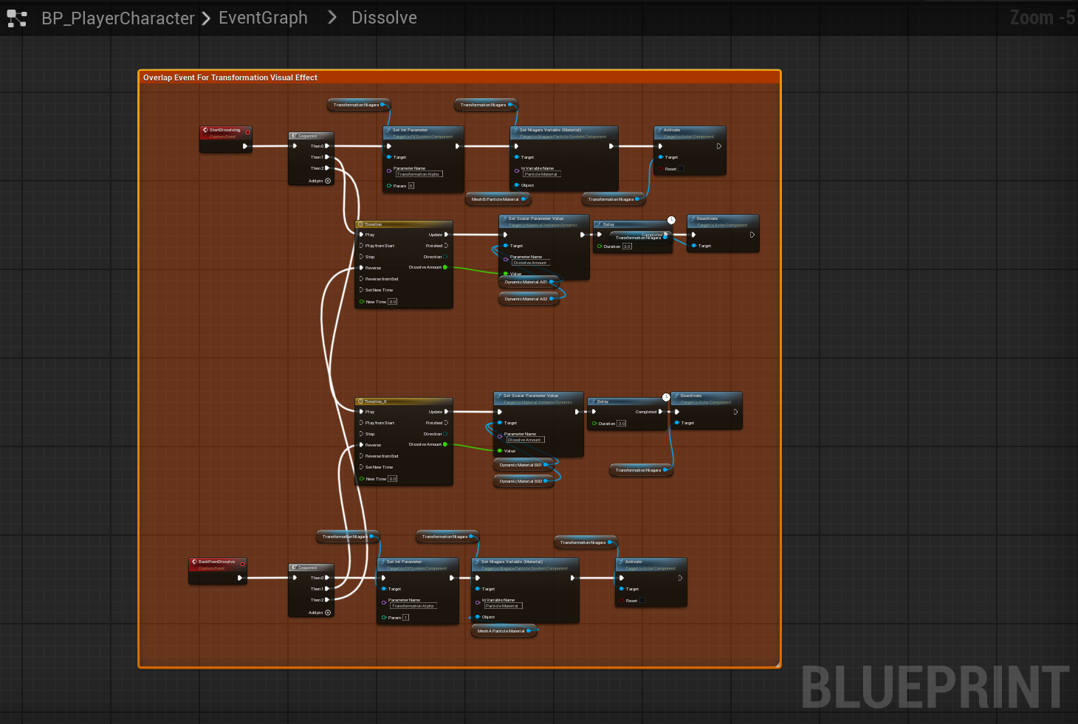This screenshot has height=724, width=1078.
Task: Click the Blueprint graph icon in breadcrumb bar
Action: [x=16, y=18]
